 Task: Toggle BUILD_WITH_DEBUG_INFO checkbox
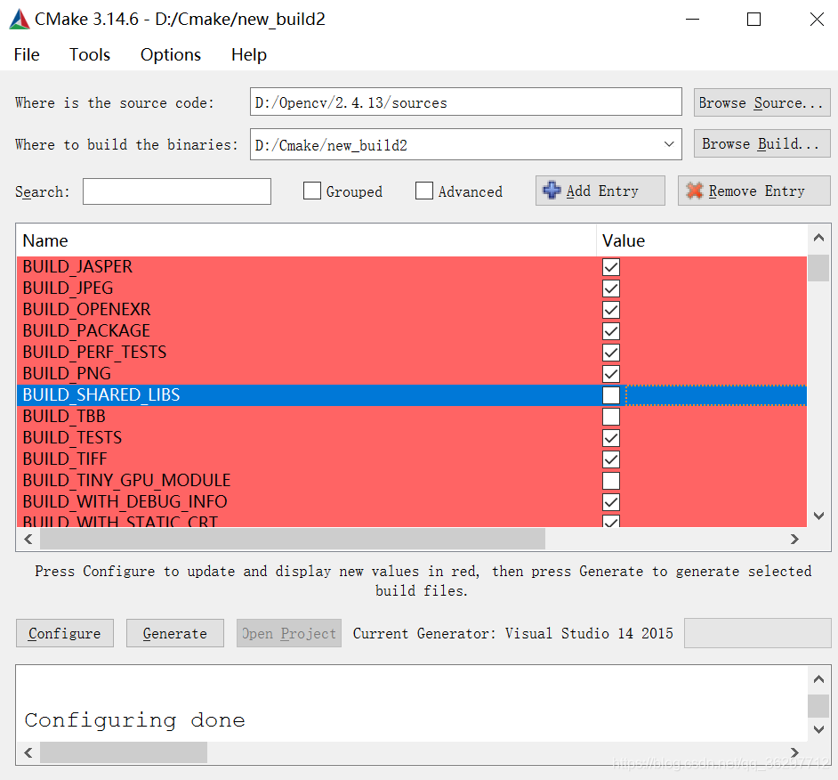point(611,502)
